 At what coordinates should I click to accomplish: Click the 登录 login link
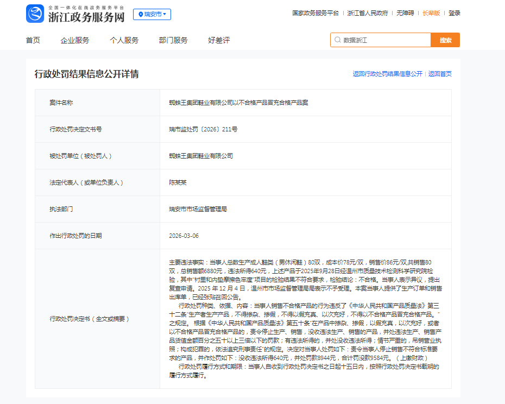click(x=454, y=13)
